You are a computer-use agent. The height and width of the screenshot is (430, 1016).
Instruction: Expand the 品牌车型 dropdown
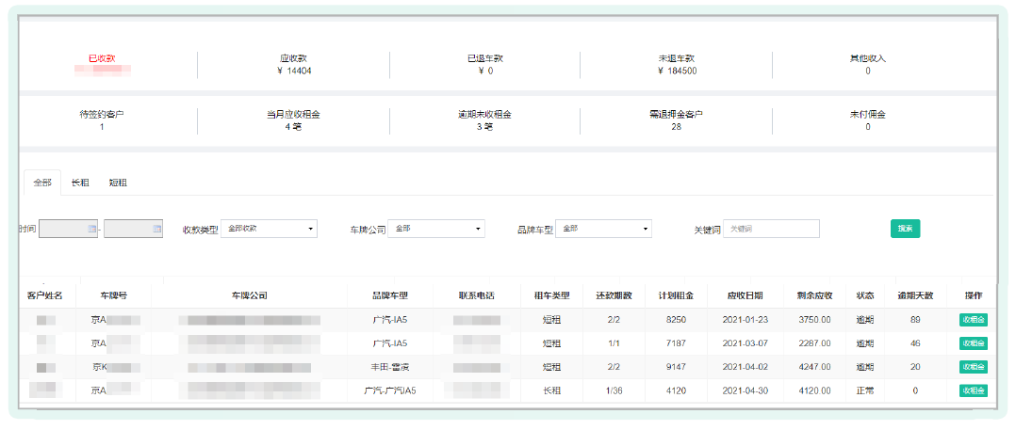point(603,229)
